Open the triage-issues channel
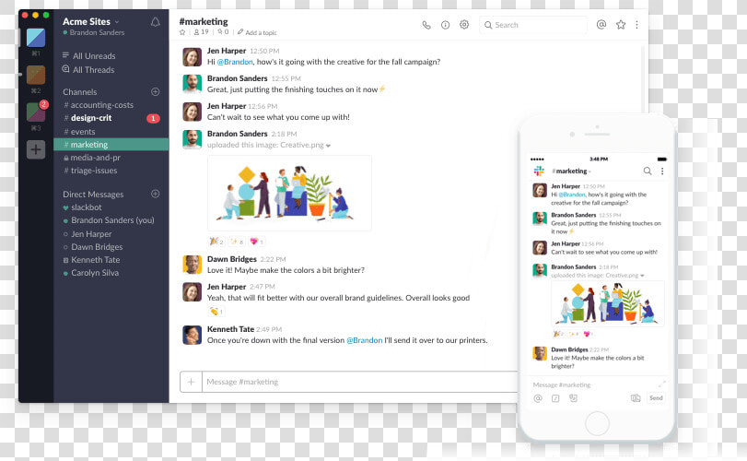The height and width of the screenshot is (461, 747). 90,171
